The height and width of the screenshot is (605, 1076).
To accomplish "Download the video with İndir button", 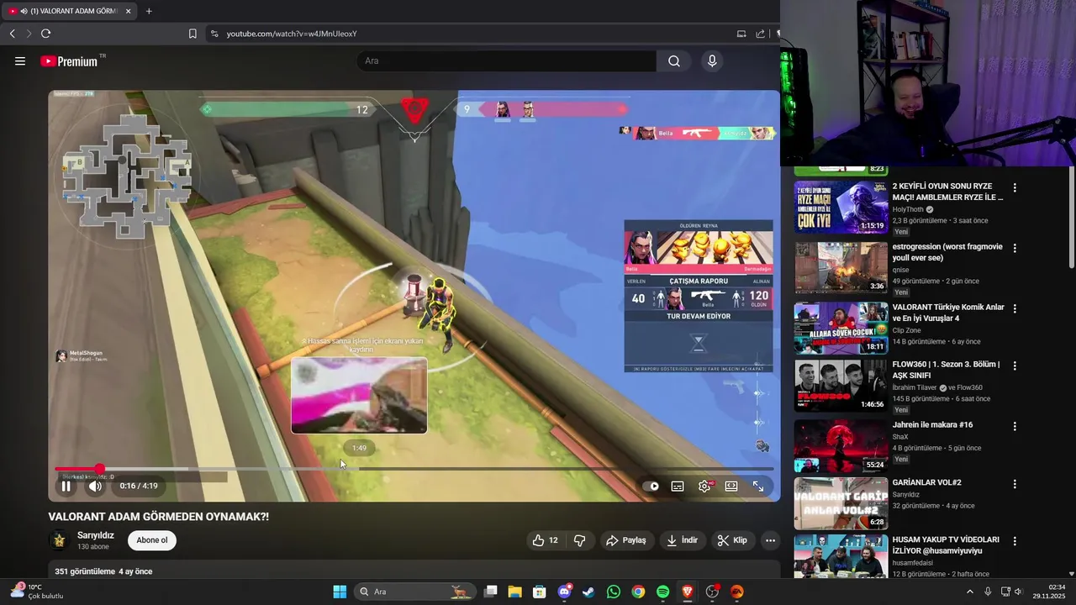I will coord(682,540).
